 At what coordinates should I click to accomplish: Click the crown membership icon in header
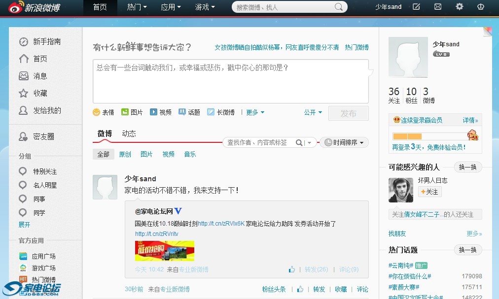pos(481,7)
